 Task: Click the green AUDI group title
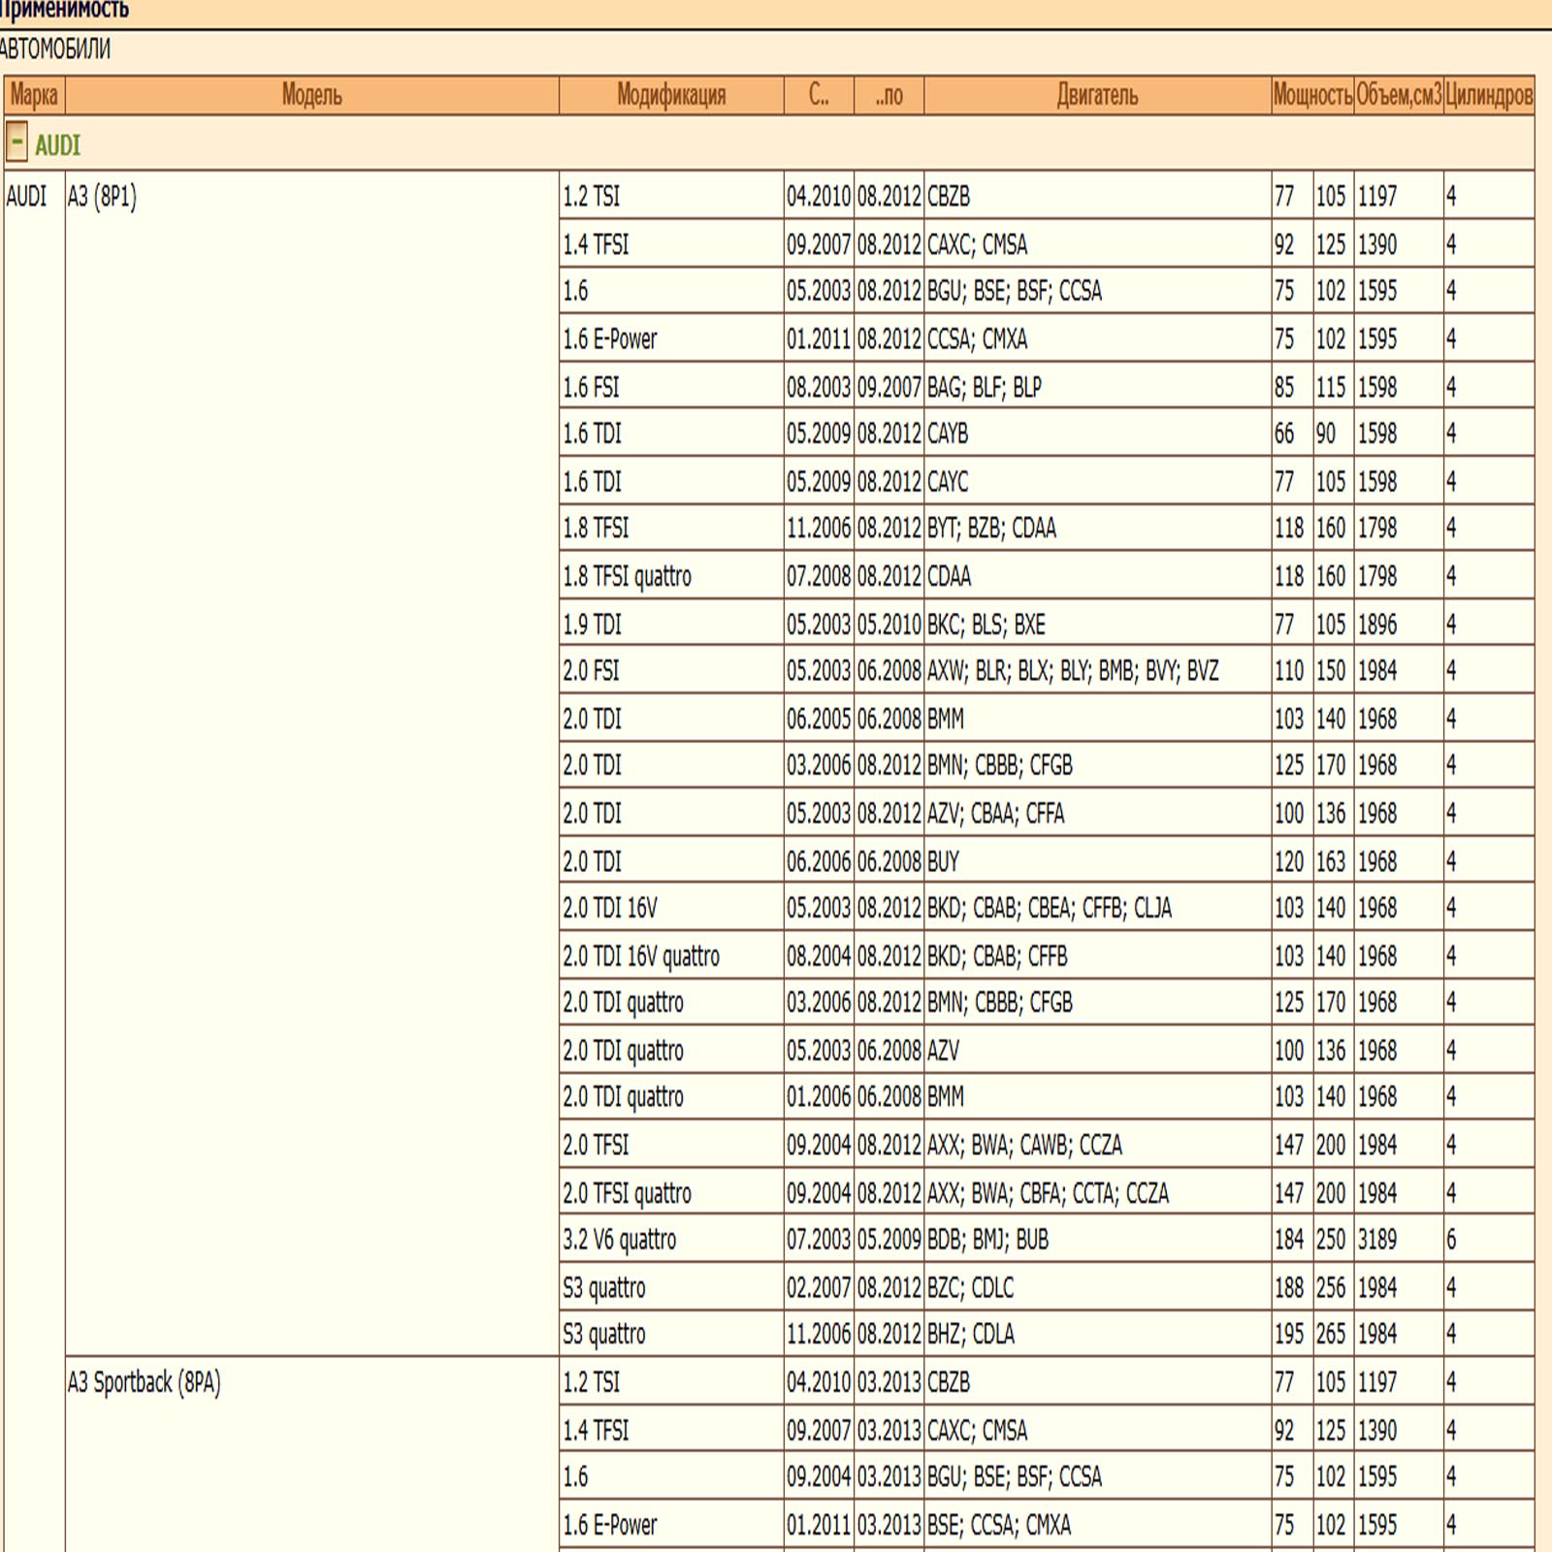[x=57, y=145]
